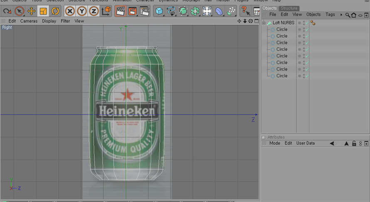
Task: Click Object Manager search magnifier icon
Action: 348,15
